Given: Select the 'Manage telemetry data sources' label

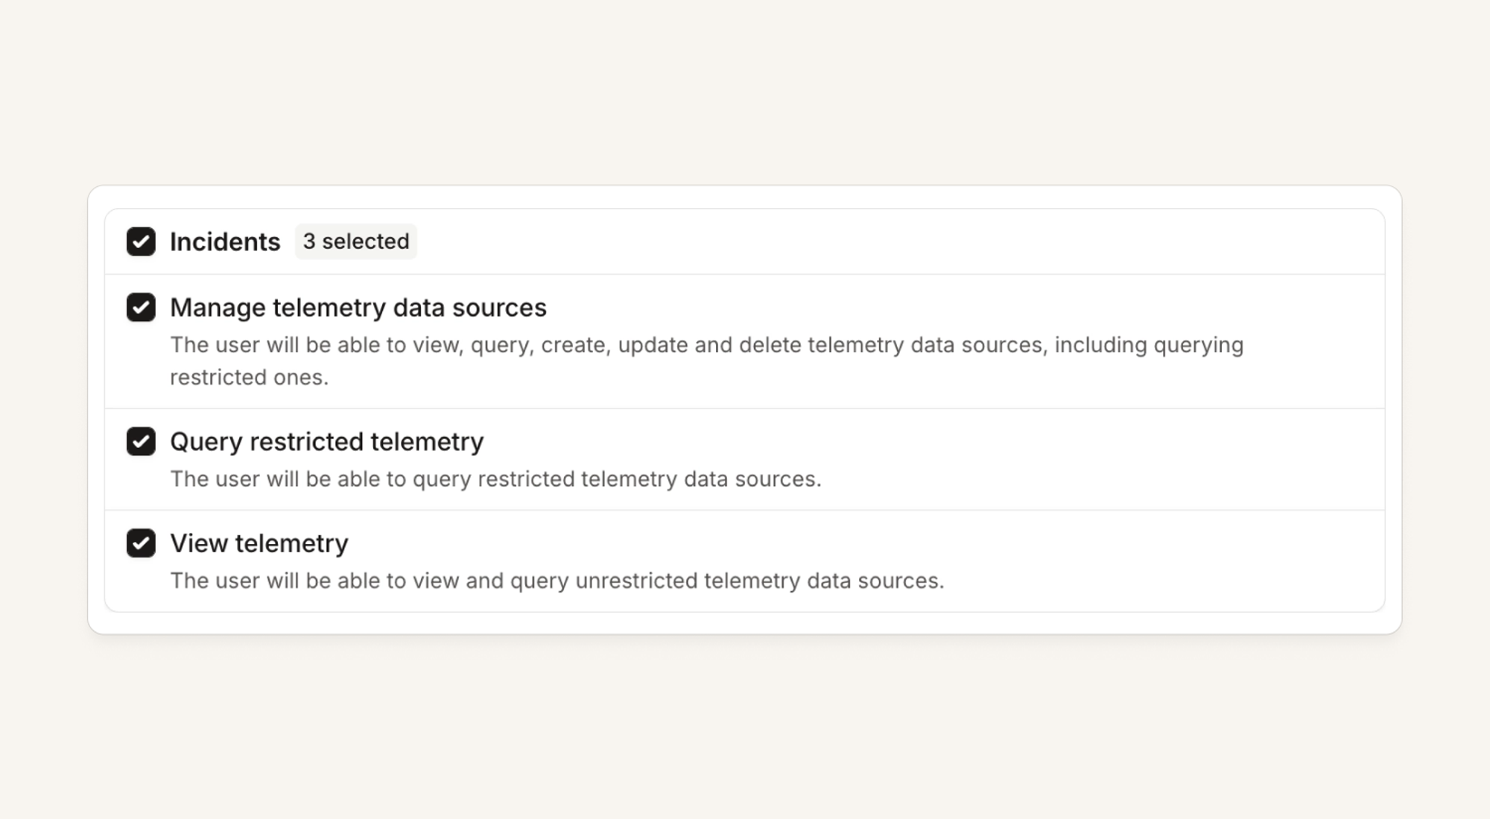Looking at the screenshot, I should click(358, 307).
